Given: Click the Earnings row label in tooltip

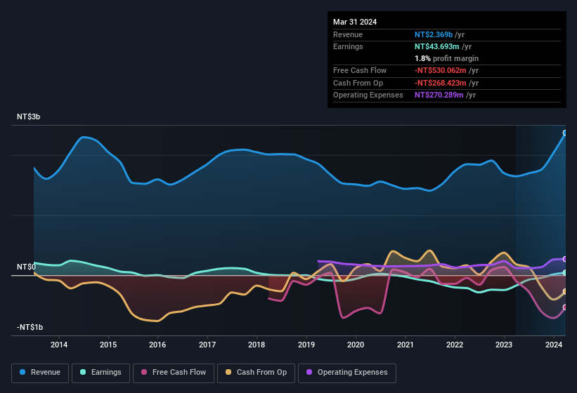Looking at the screenshot, I should 348,46.
